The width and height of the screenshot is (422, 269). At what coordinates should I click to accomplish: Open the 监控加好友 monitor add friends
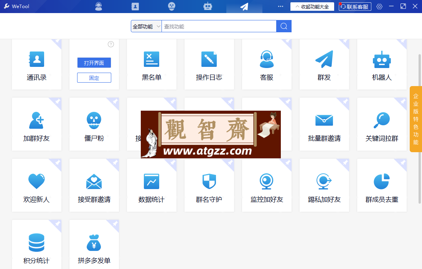pos(267,186)
